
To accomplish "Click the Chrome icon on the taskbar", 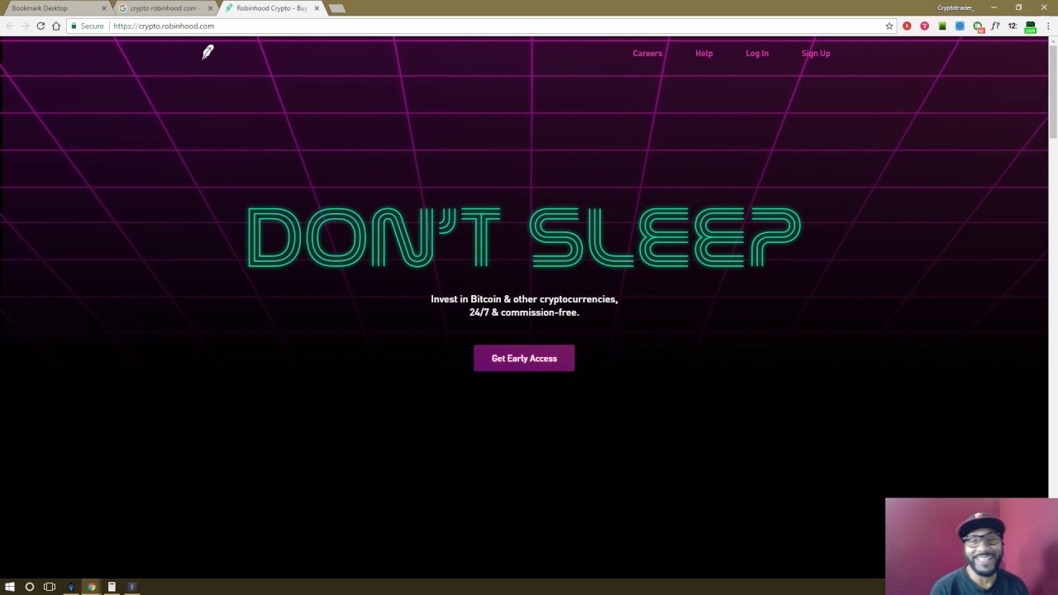I will pyautogui.click(x=91, y=587).
